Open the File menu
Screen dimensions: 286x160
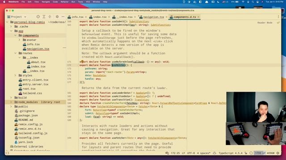coord(23,2)
